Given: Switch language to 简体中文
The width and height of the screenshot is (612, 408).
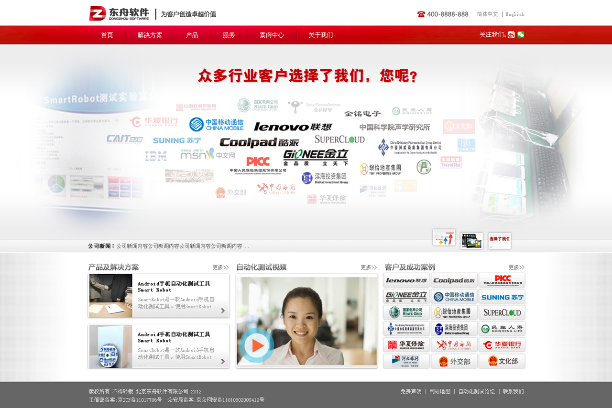Looking at the screenshot, I should 487,14.
